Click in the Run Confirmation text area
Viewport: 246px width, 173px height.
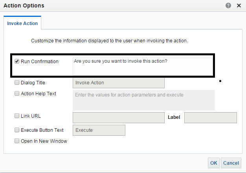tap(142, 66)
